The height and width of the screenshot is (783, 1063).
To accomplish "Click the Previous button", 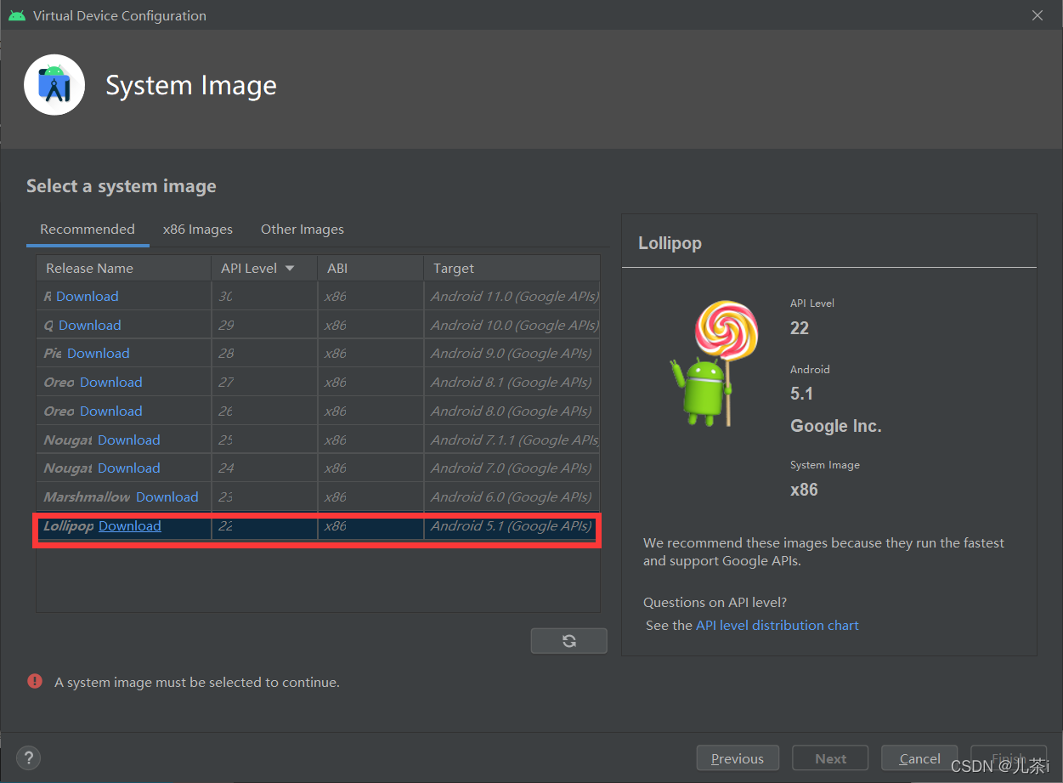I will pyautogui.click(x=738, y=758).
